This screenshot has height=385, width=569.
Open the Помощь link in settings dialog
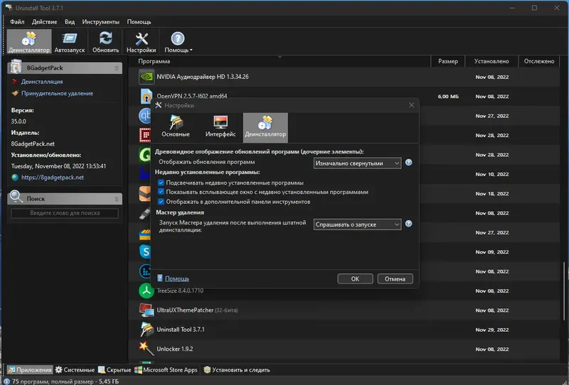tap(176, 278)
